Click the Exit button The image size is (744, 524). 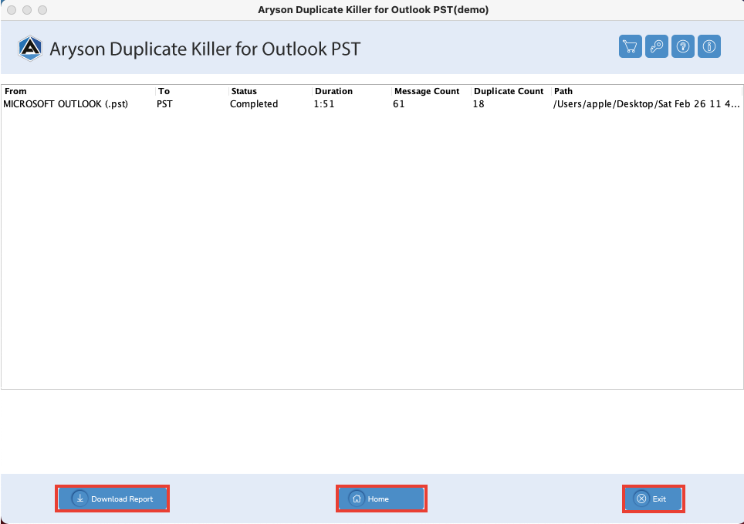[654, 499]
